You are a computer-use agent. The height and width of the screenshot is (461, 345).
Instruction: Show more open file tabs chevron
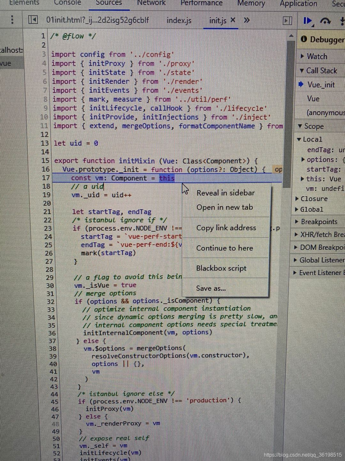247,20
